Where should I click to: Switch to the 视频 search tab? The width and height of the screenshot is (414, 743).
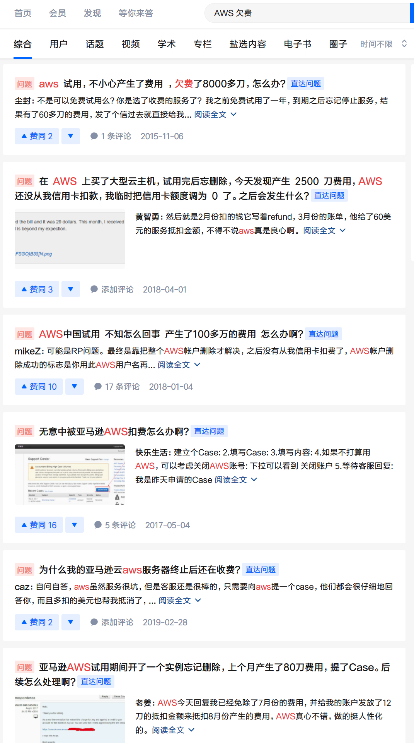131,44
